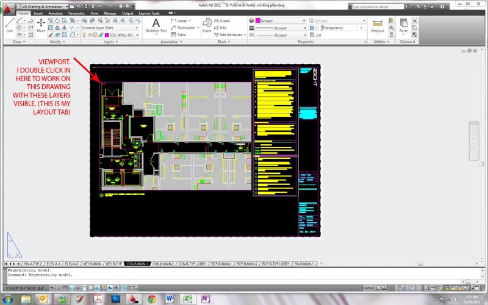Toggle the layer lightbulb on/off icon
Image resolution: width=488 pixels, height=305 pixels.
[x=84, y=35]
